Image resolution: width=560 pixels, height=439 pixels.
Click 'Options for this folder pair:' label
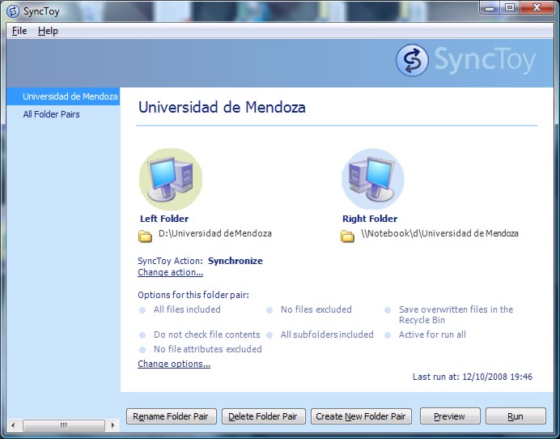click(x=193, y=295)
